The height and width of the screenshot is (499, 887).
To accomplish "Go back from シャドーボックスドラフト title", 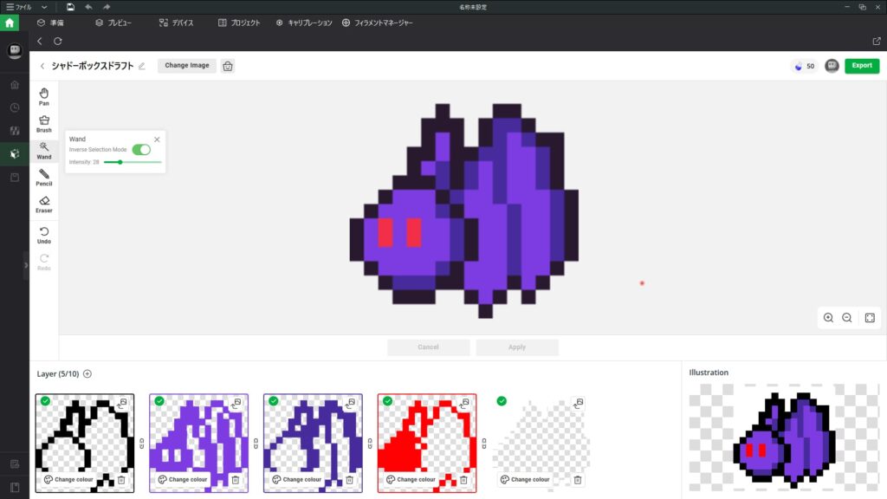I will pos(42,66).
